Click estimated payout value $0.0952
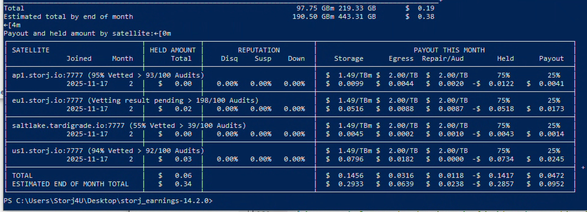The height and width of the screenshot is (212, 587). (551, 184)
